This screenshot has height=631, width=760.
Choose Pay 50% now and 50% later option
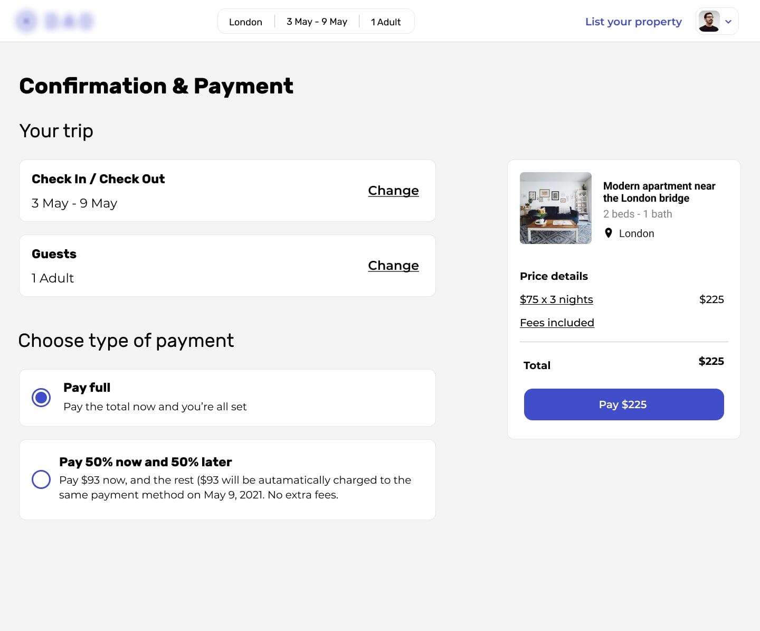[x=41, y=479]
